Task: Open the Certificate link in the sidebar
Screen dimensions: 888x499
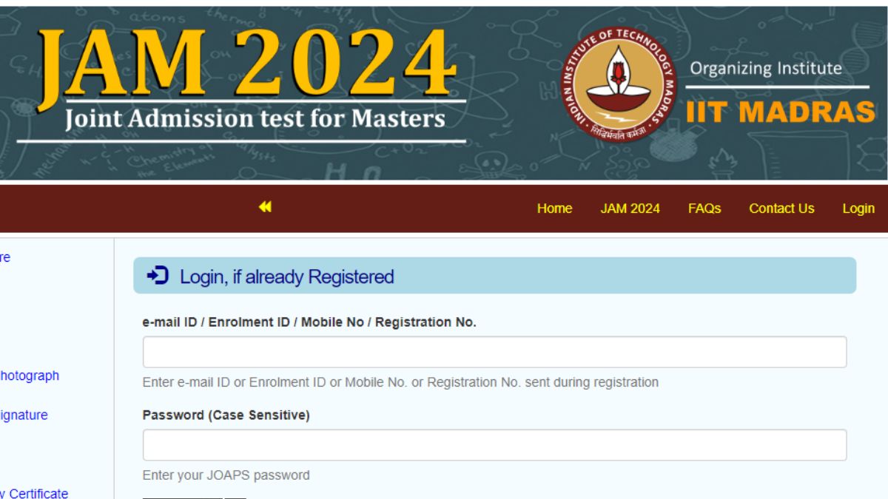Action: point(34,493)
